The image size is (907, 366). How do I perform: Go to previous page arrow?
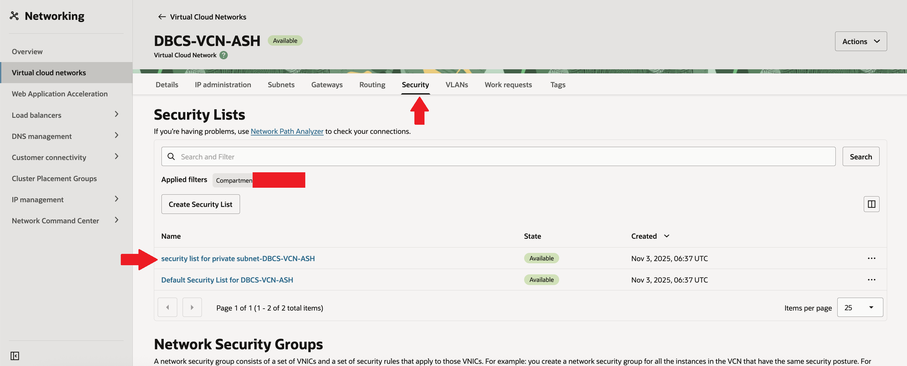167,308
